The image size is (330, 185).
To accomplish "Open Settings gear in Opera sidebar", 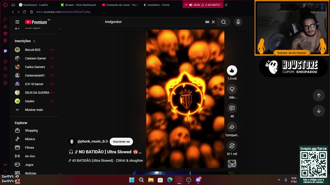I will point(5,83).
